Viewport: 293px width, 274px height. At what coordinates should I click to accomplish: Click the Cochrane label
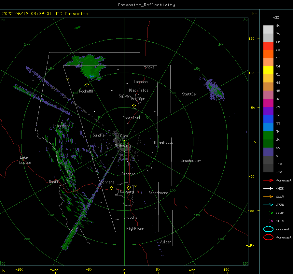[106, 182]
